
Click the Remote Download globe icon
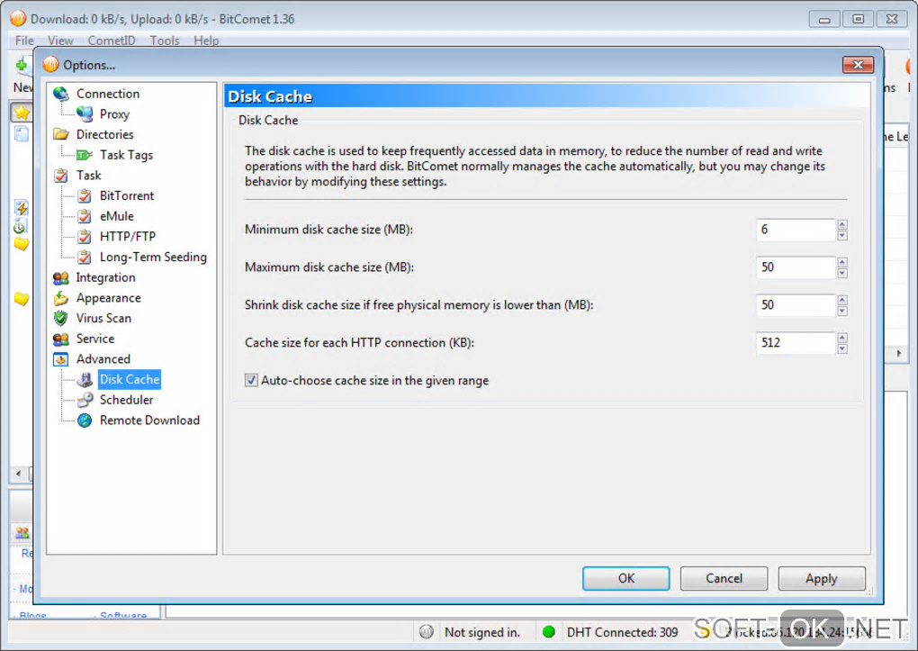pyautogui.click(x=85, y=420)
